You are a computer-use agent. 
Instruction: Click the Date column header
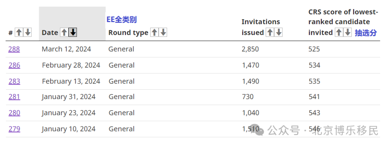50,33
